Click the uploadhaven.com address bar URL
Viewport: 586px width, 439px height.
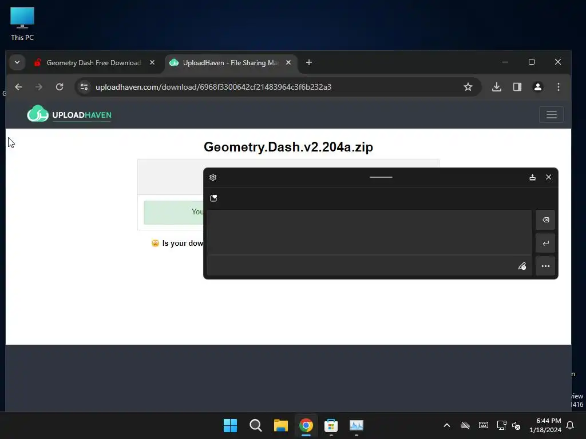pos(213,87)
